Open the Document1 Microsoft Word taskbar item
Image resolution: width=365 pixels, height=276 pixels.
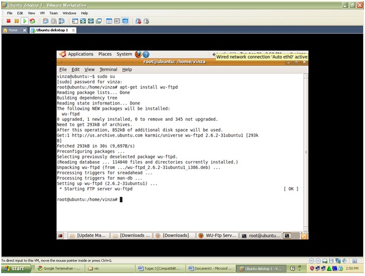210,268
